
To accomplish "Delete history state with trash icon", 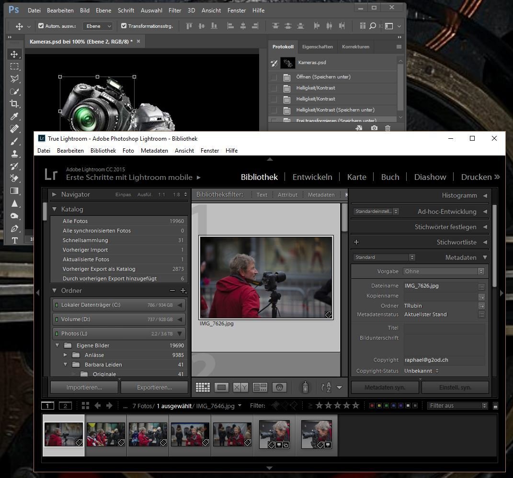I will coord(388,128).
